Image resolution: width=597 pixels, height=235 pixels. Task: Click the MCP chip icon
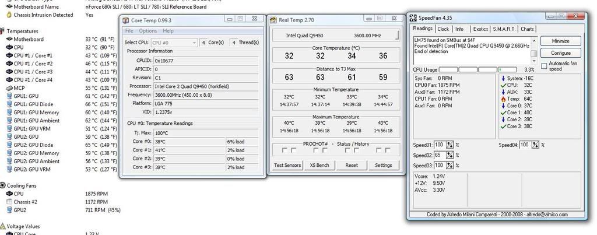tap(9, 88)
